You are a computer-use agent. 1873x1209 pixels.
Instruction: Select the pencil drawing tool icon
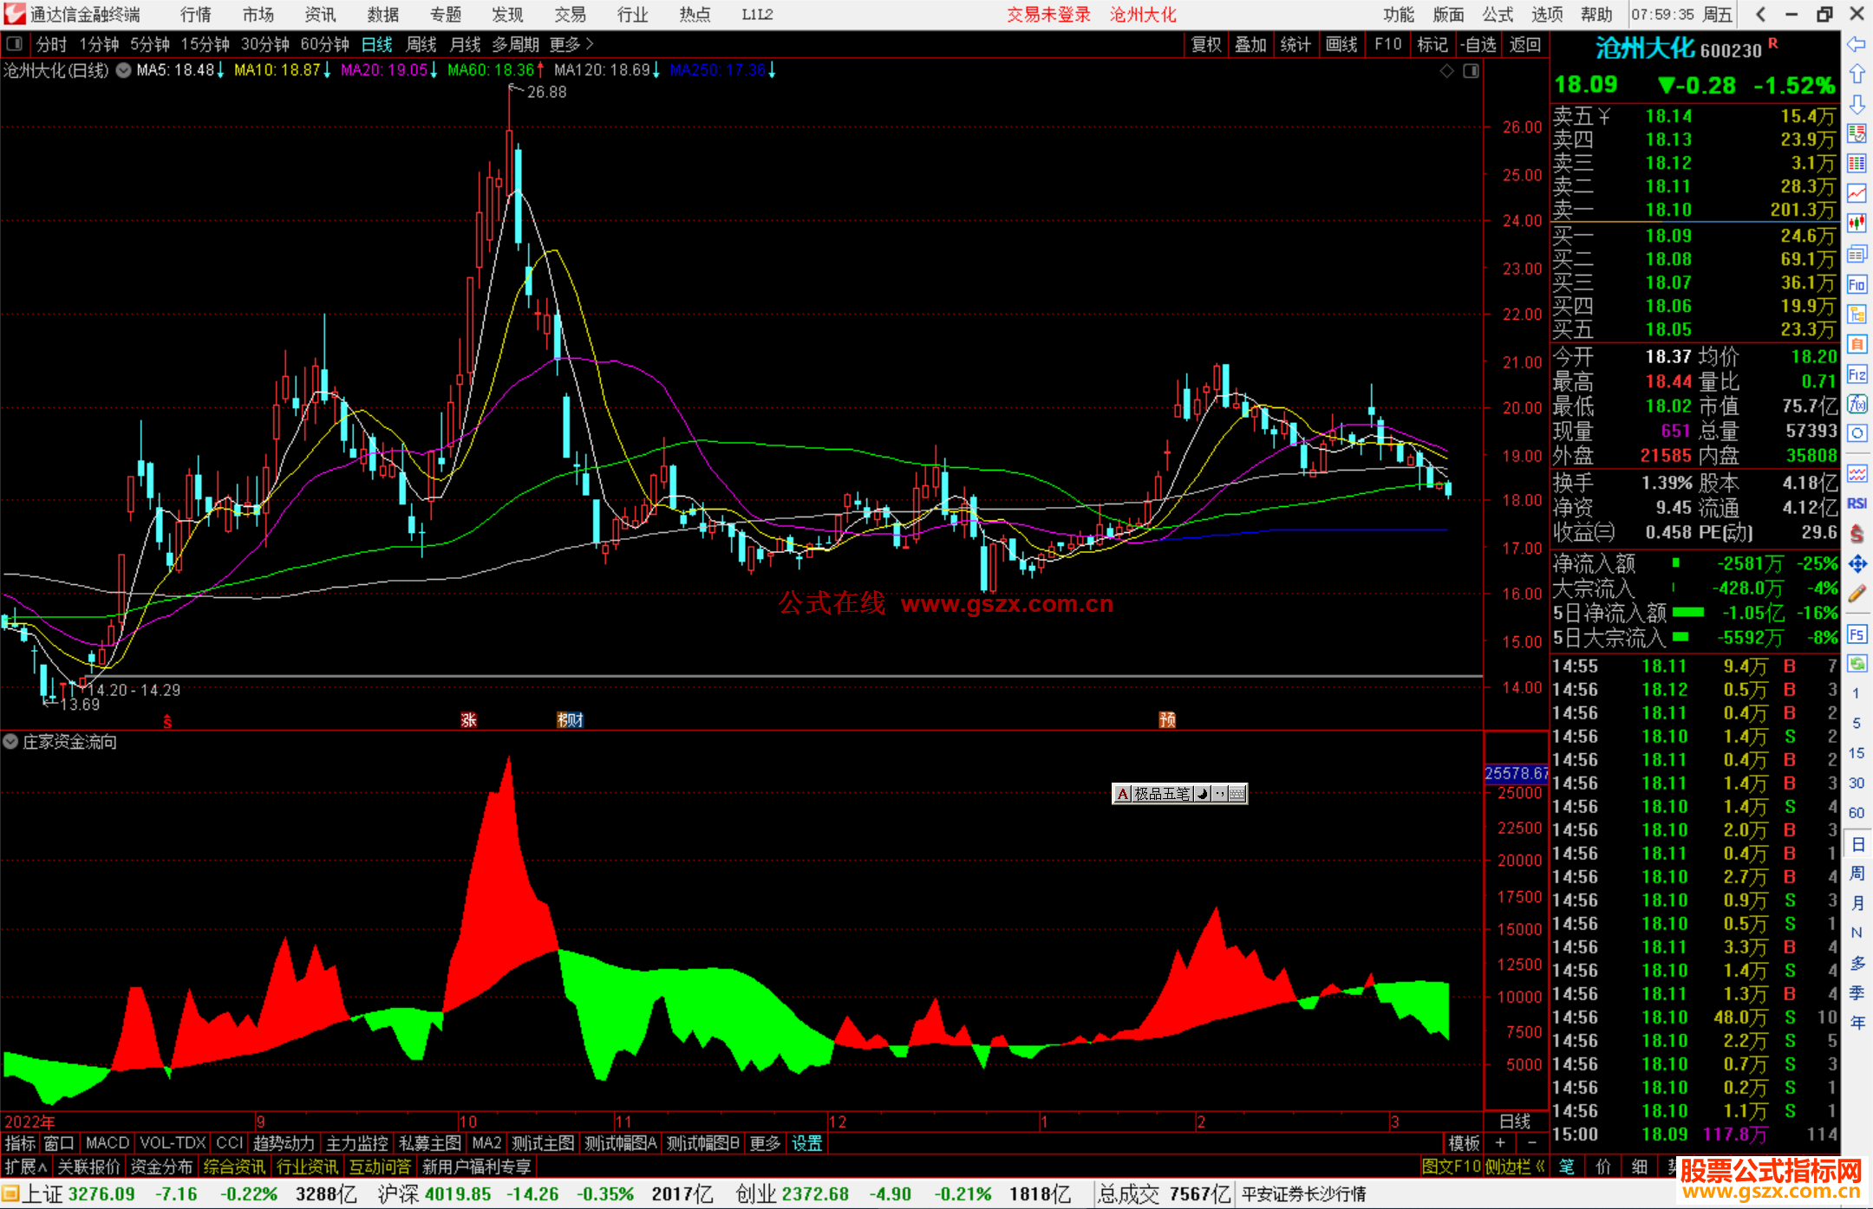[1857, 595]
